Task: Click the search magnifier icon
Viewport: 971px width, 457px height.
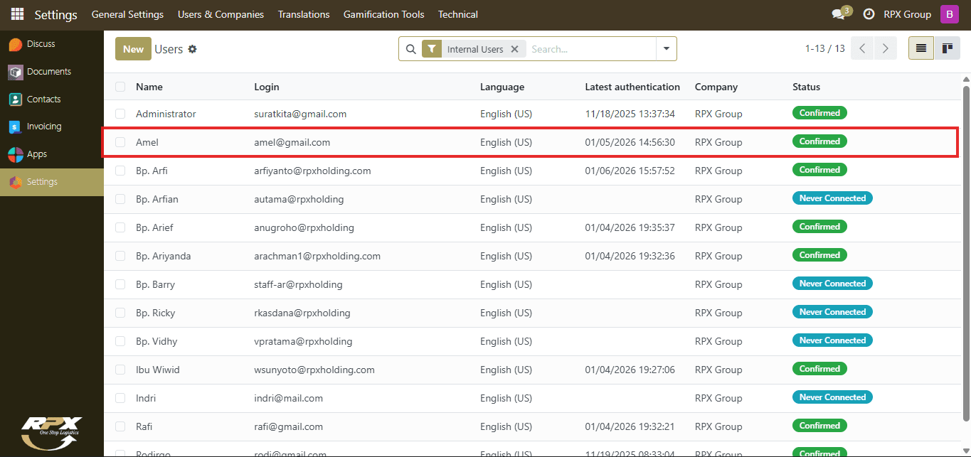Action: point(410,49)
